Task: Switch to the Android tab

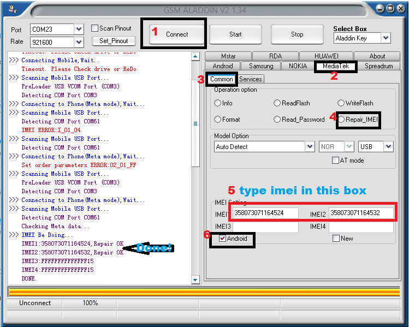Action: pos(223,66)
